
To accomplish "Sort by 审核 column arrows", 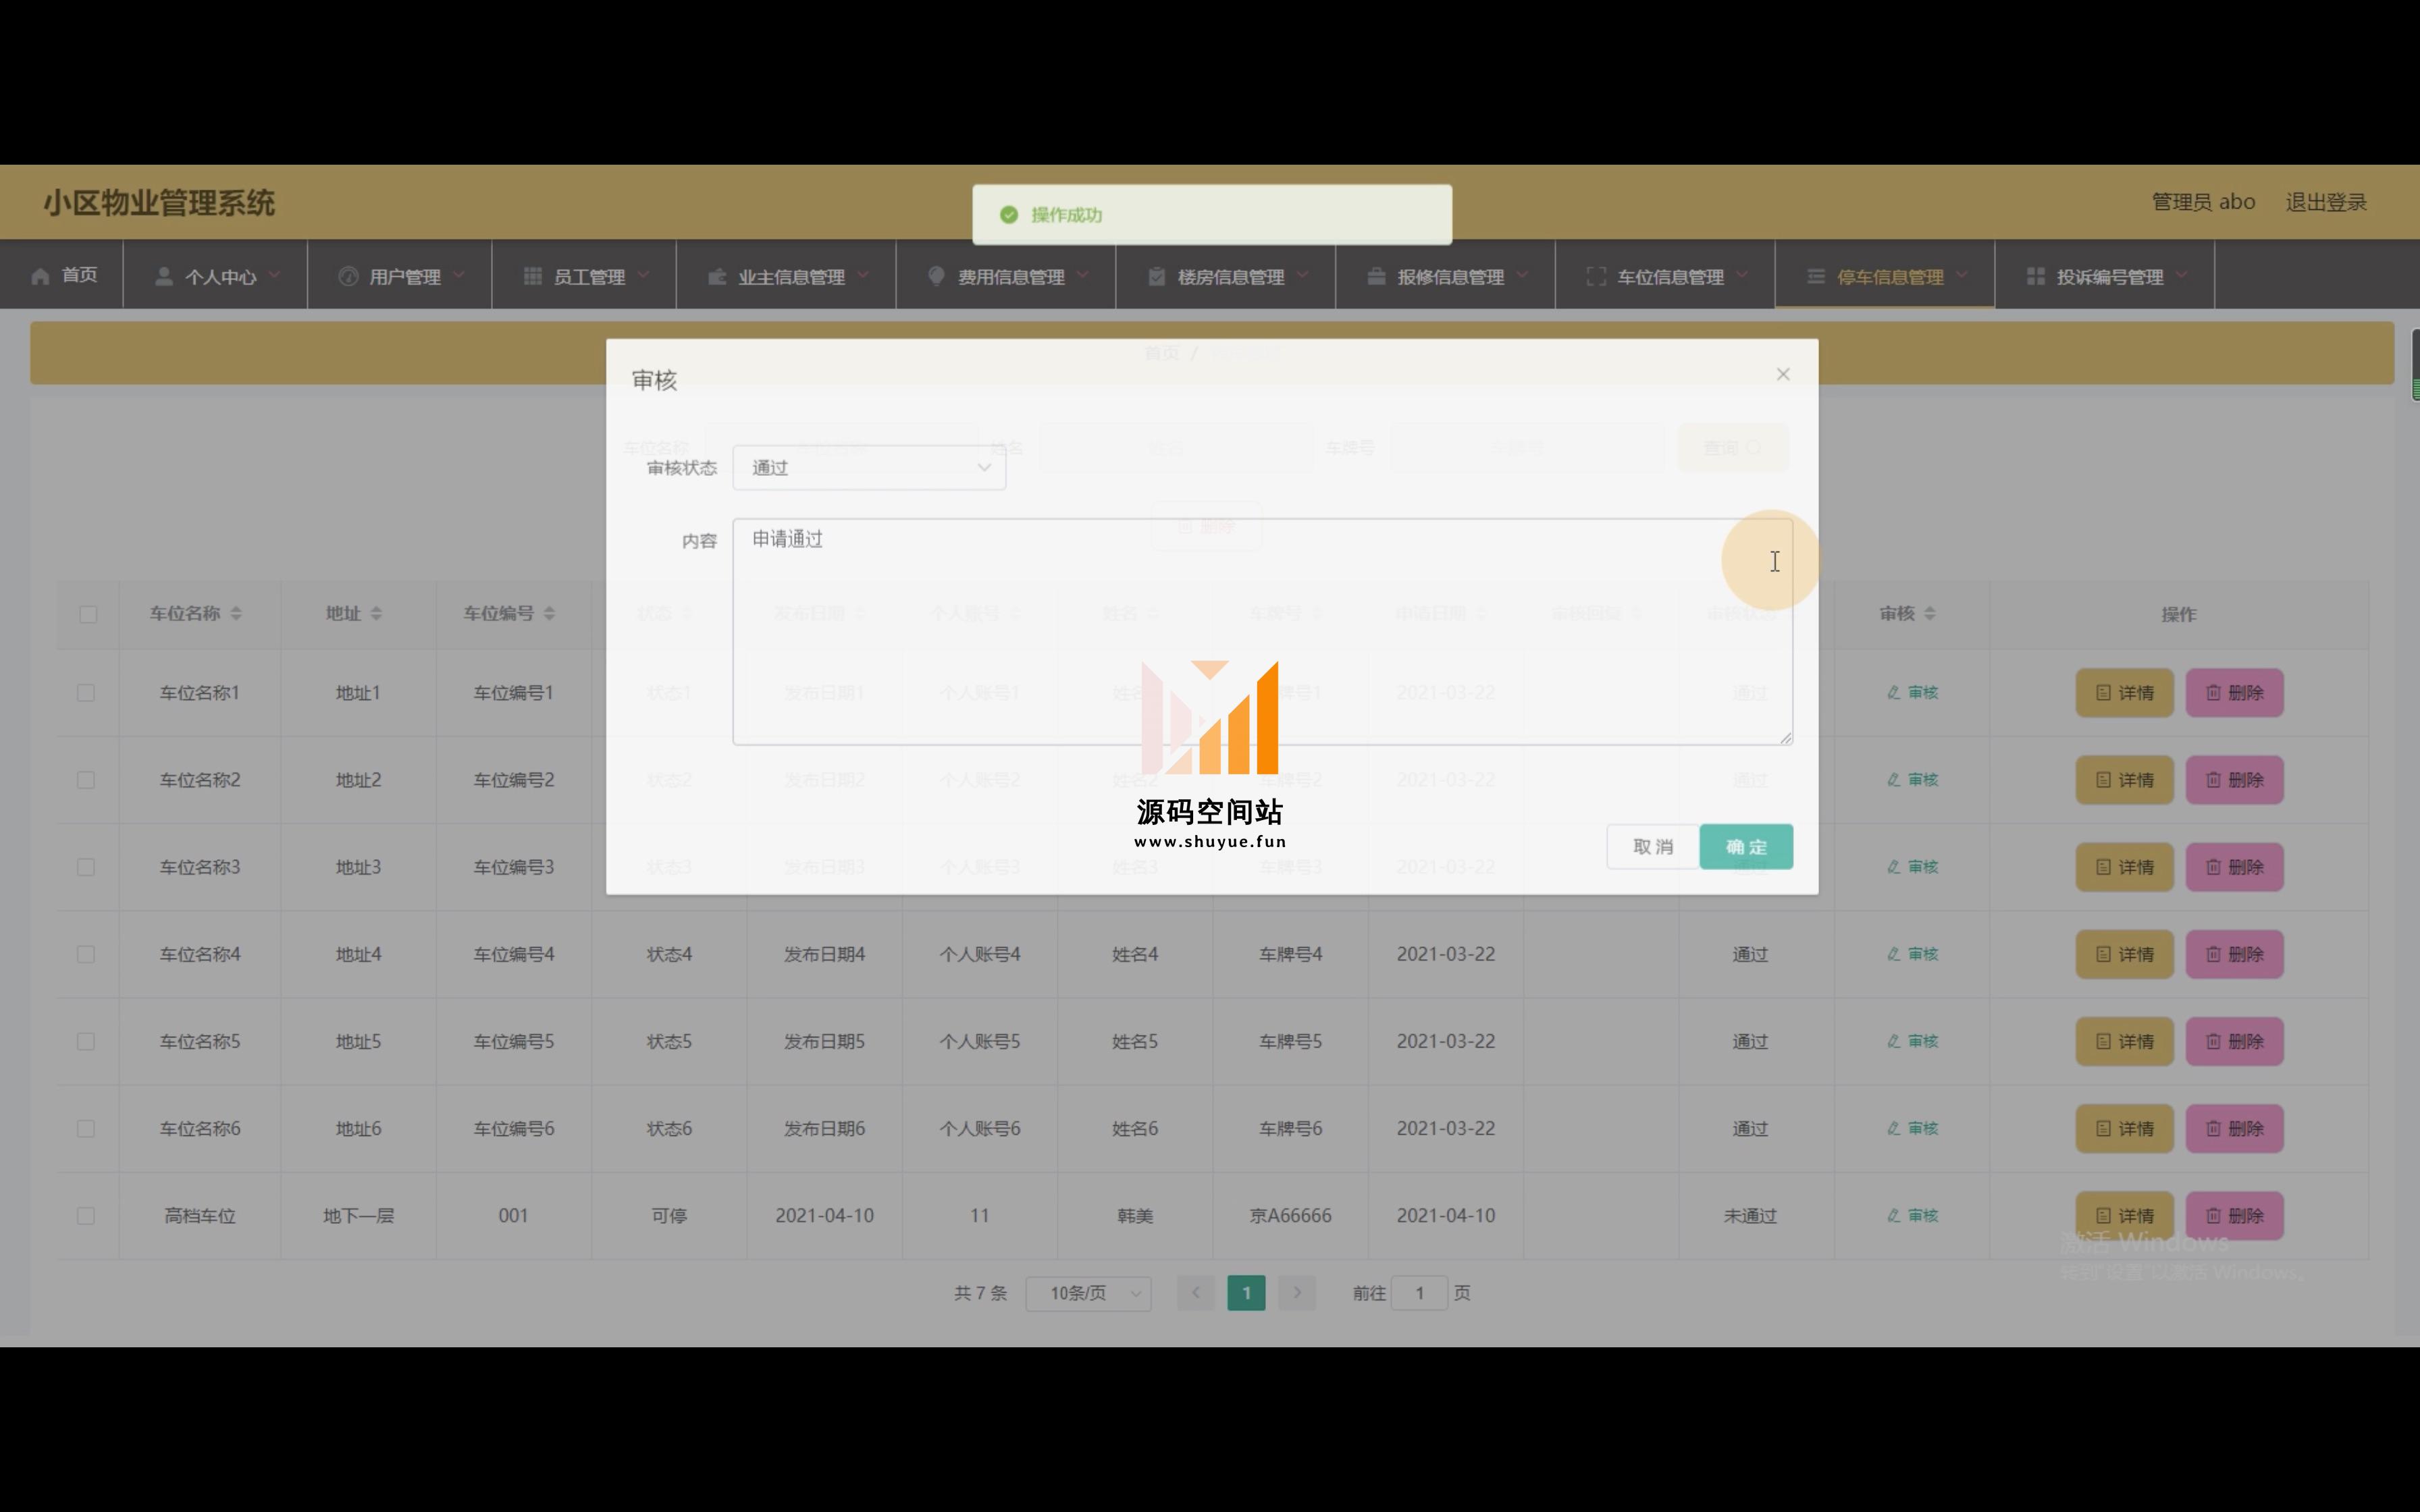I will point(1930,614).
